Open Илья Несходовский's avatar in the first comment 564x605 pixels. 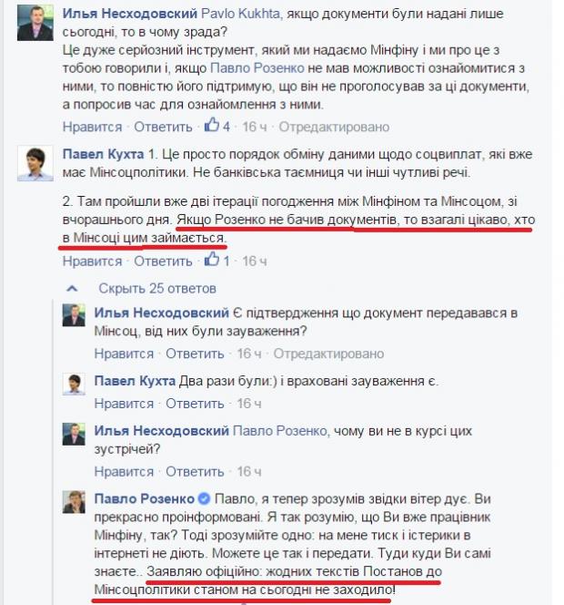(35, 23)
